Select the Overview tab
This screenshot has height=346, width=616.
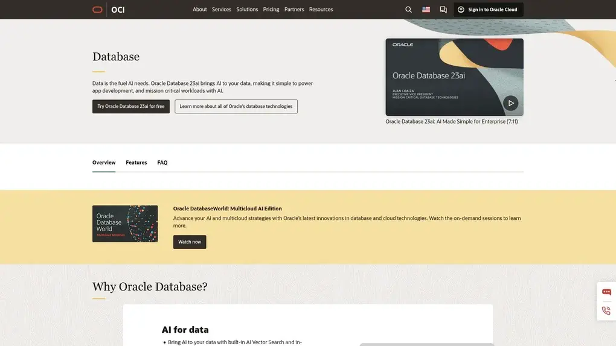click(104, 162)
